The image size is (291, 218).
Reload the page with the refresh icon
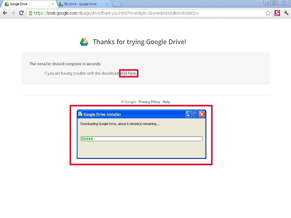click(x=22, y=13)
